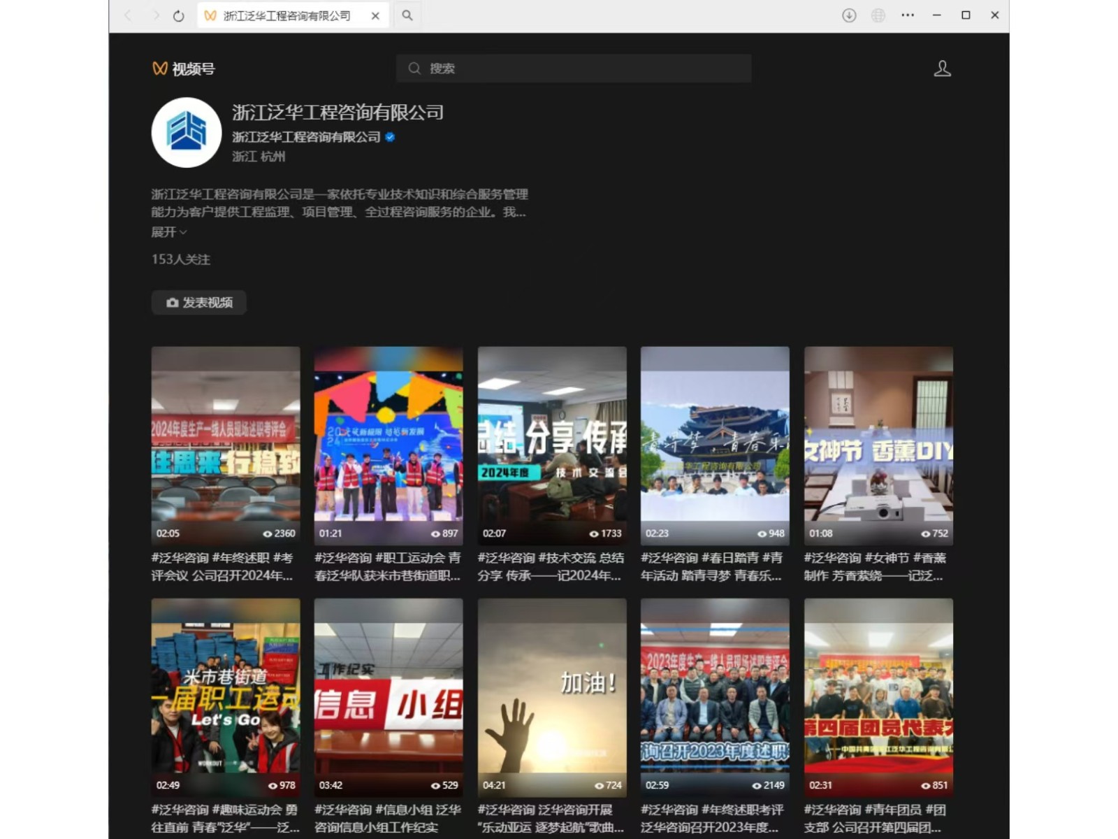Click the 发表视频 button
The image size is (1118, 839).
point(199,303)
